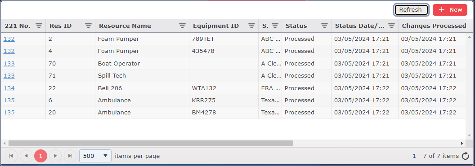Open filter menu for Res ID column

click(88, 26)
